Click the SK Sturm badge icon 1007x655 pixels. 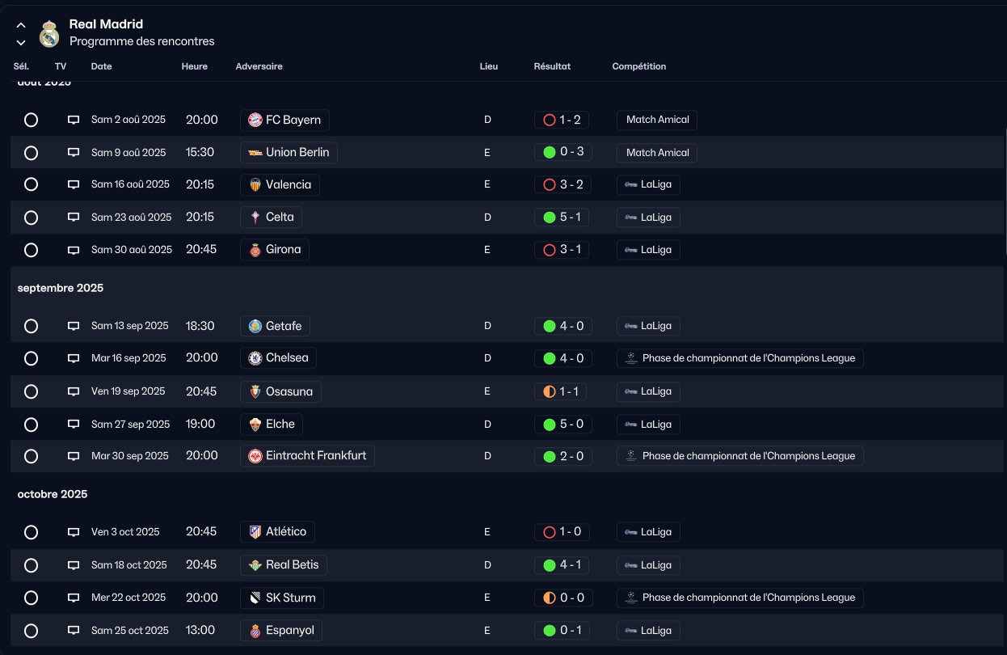coord(255,598)
